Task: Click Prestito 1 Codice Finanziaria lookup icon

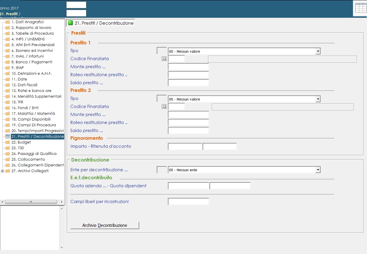Action: click(x=164, y=59)
